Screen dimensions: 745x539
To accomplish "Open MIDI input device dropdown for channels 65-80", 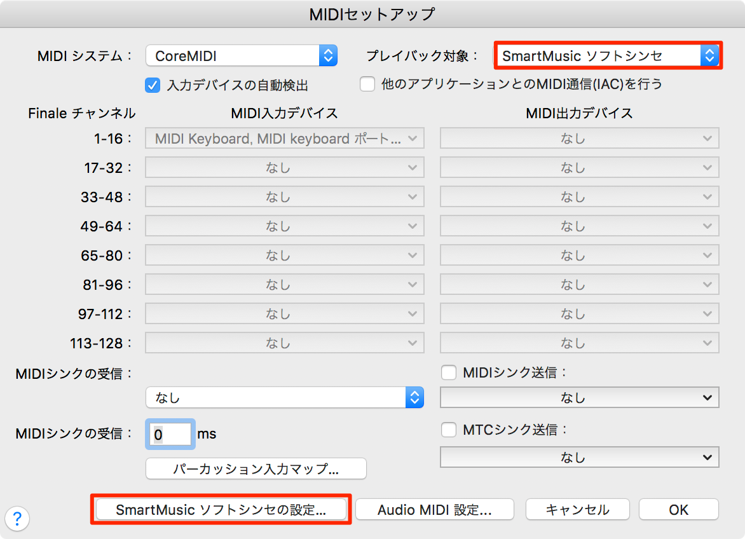I will tap(285, 256).
